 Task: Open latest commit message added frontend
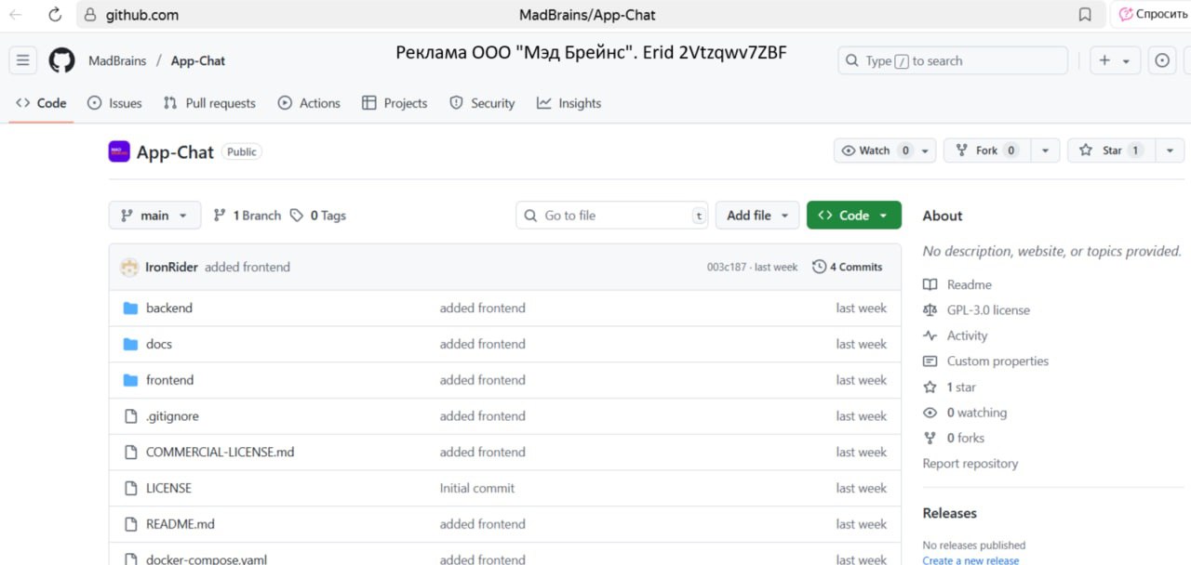248,267
